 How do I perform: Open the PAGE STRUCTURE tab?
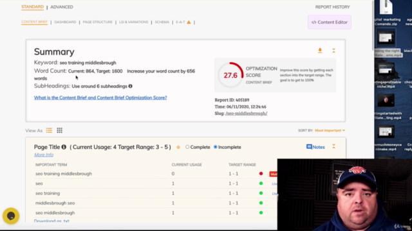[x=97, y=22]
